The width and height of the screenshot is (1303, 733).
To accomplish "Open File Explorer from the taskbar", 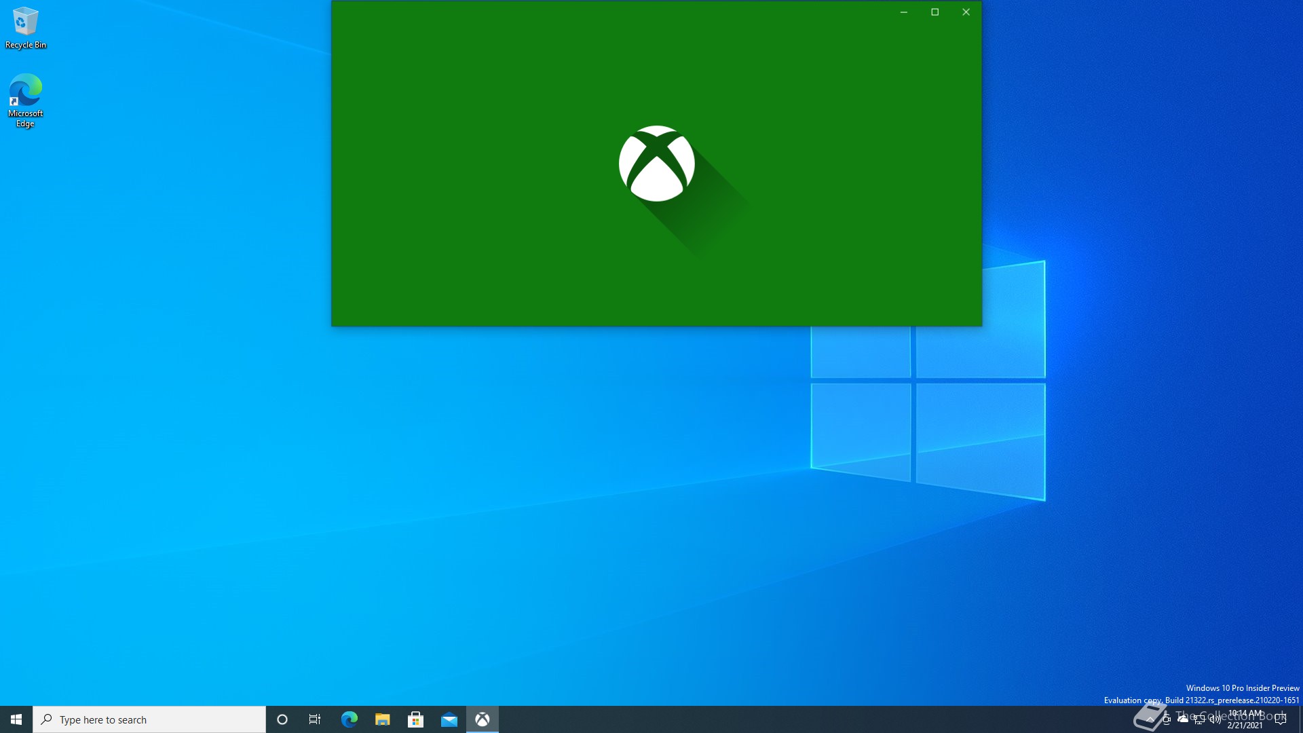I will (382, 719).
